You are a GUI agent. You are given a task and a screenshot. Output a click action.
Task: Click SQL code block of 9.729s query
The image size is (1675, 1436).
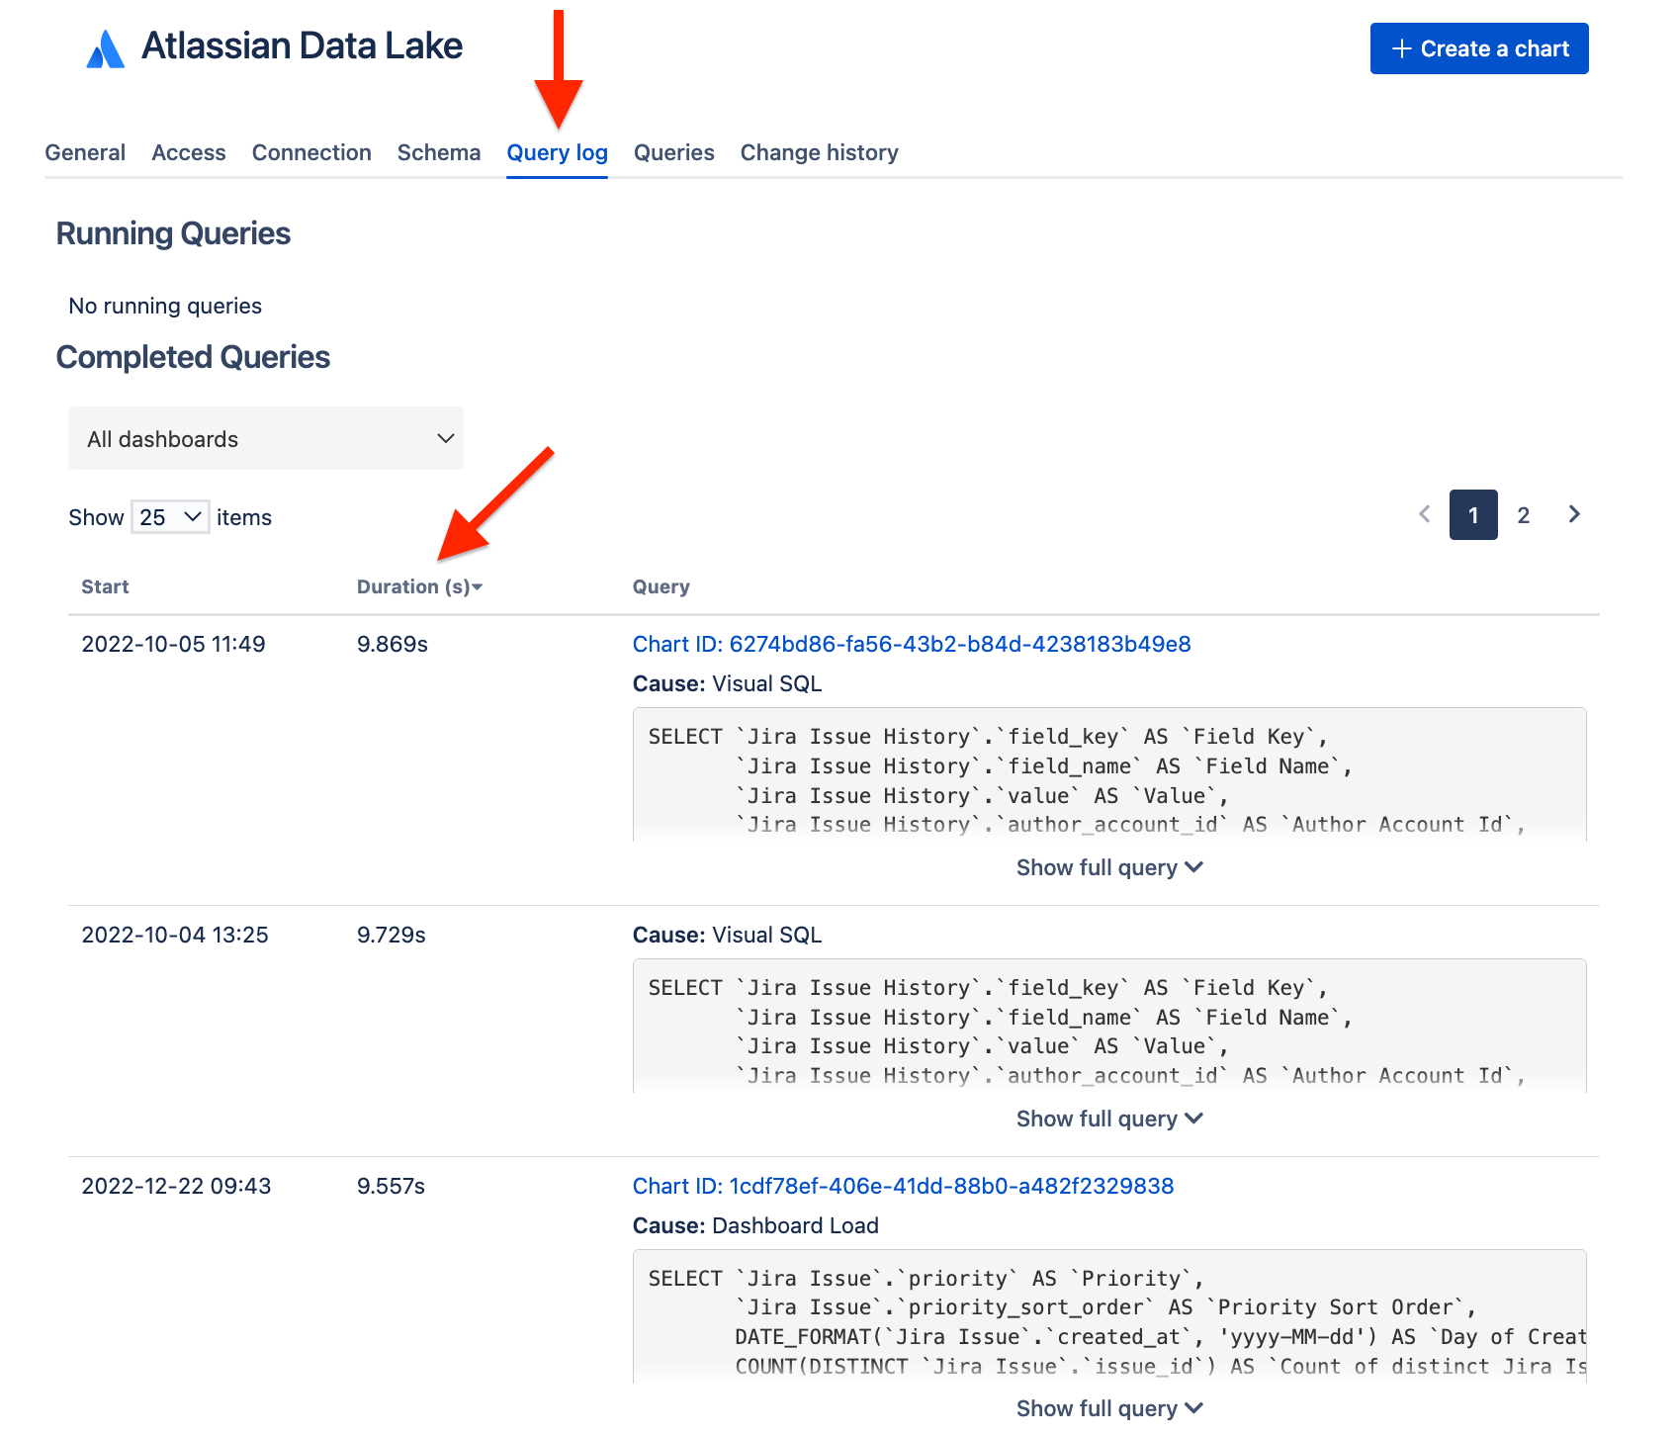[x=1109, y=1026]
